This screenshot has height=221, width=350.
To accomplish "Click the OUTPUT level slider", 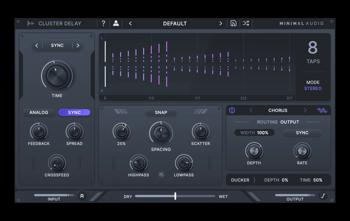I will (x=295, y=195).
